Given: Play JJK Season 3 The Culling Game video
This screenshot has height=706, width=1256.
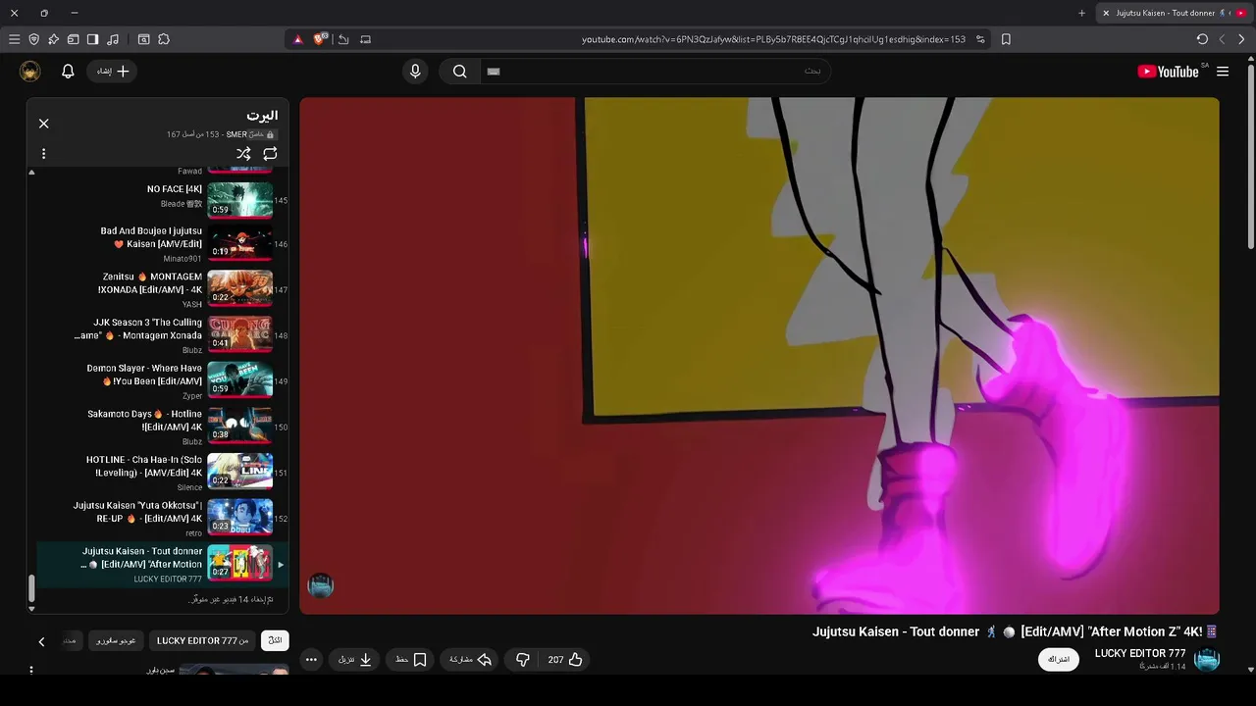Looking at the screenshot, I should (x=162, y=335).
